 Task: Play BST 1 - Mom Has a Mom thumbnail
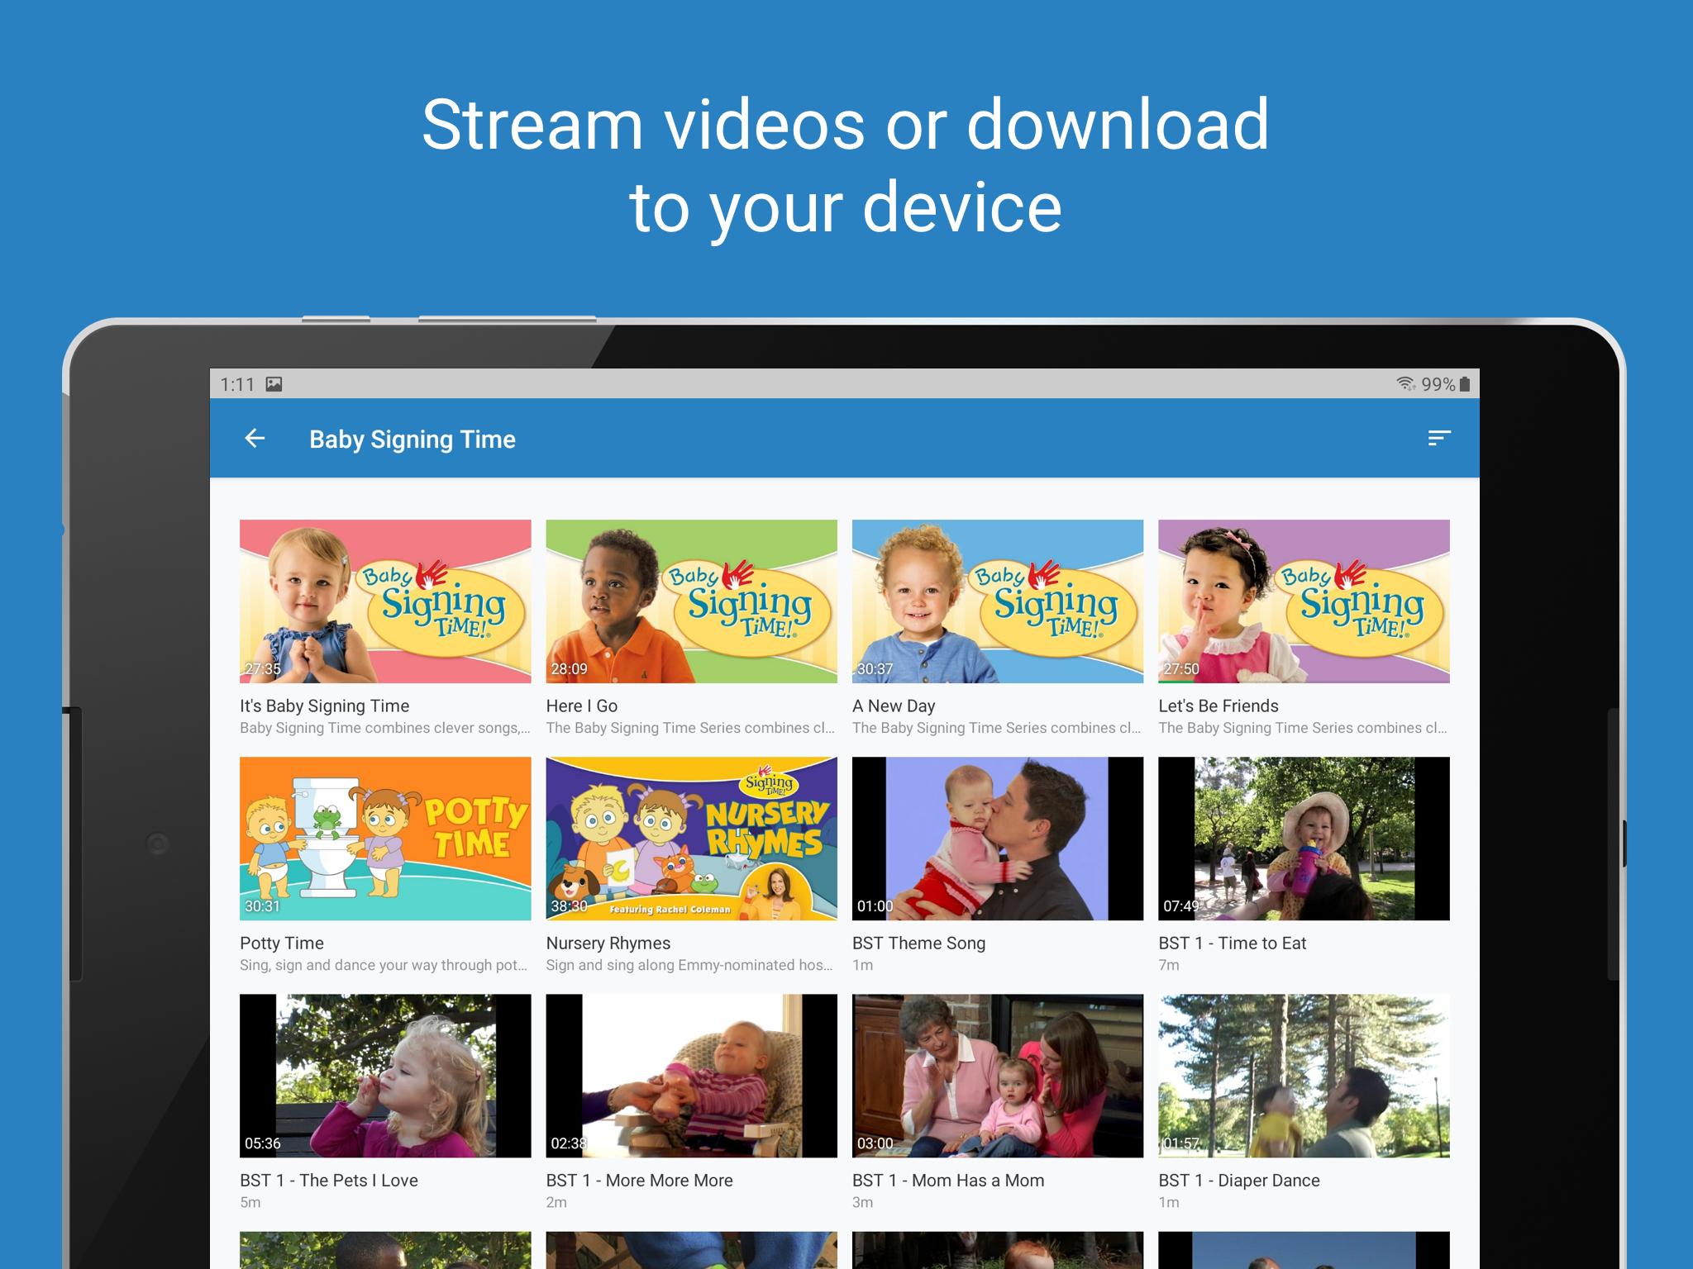point(998,1076)
